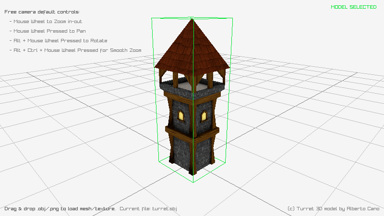
Task: Click the right glowing yellow window
Action: pyautogui.click(x=204, y=116)
